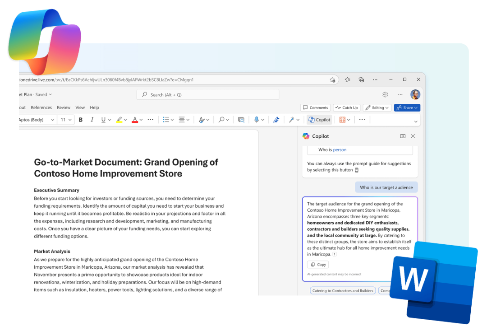Click the Copilot pane pop-out icon
The image size is (487, 331).
(x=403, y=136)
